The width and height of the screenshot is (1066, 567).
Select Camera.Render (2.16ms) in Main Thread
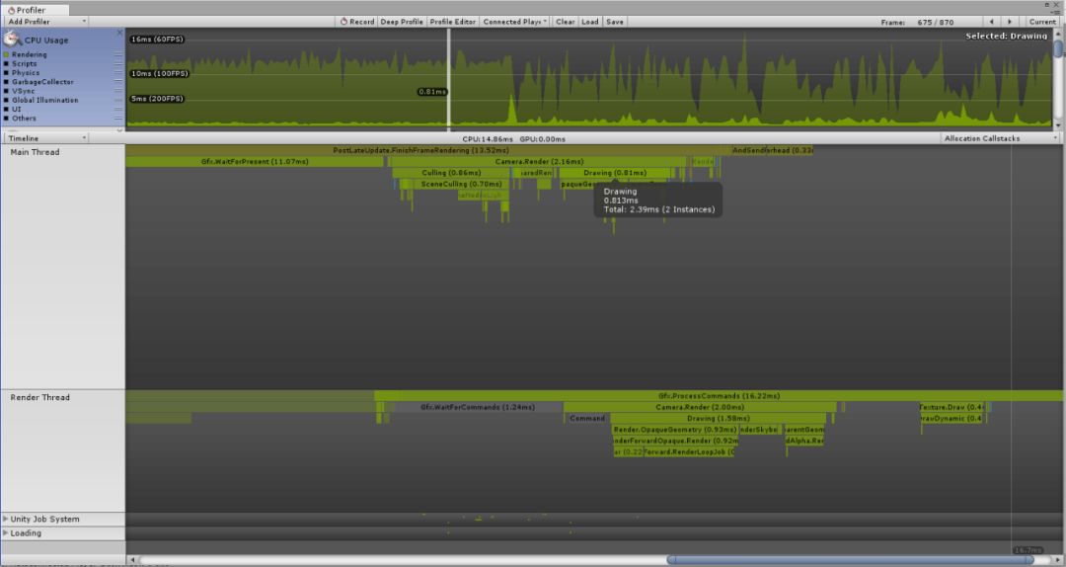[539, 162]
